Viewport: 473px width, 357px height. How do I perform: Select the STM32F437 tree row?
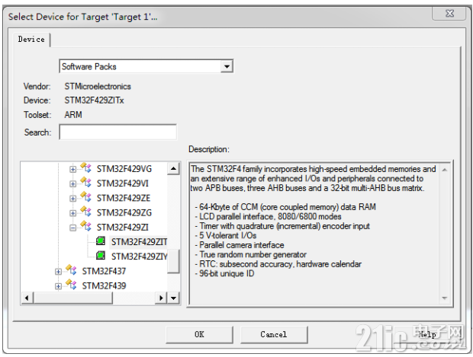coord(104,271)
